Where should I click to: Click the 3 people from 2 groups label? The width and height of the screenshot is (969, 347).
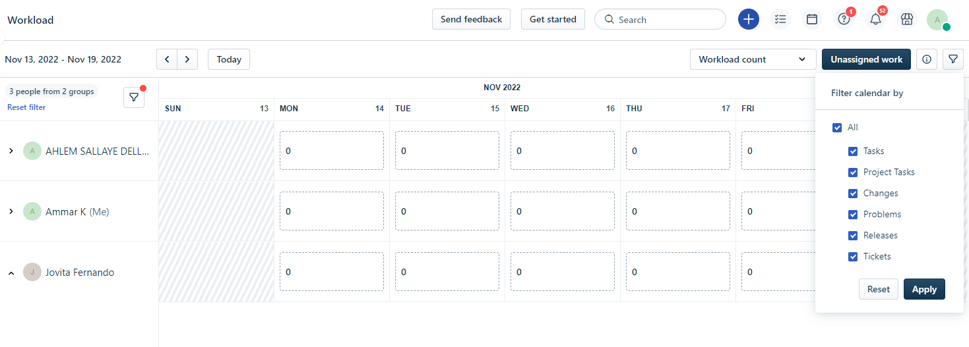[51, 92]
